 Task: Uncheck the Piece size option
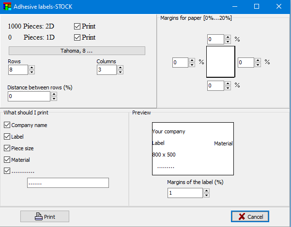tap(7, 148)
